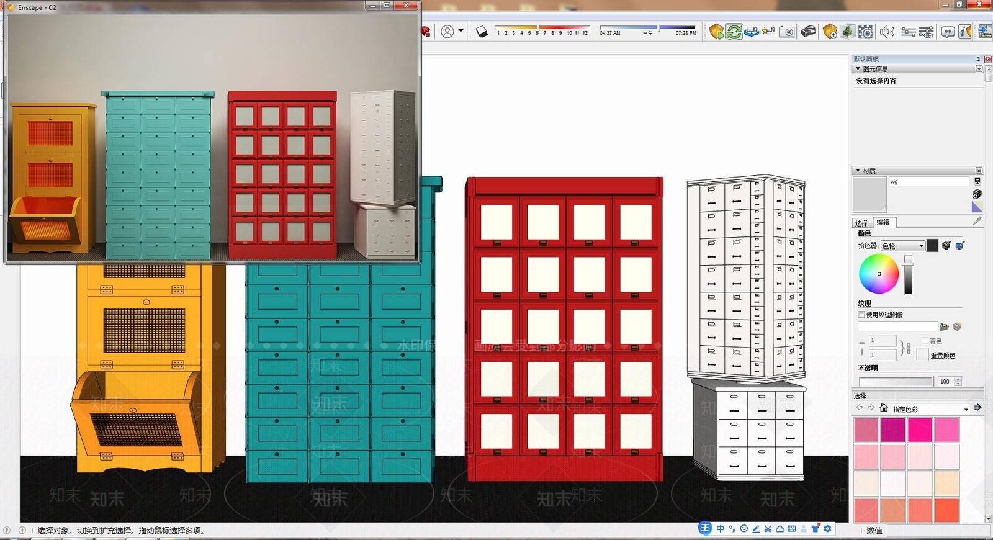
Task: Open the 指定色彩 library dropdown
Action: point(930,409)
